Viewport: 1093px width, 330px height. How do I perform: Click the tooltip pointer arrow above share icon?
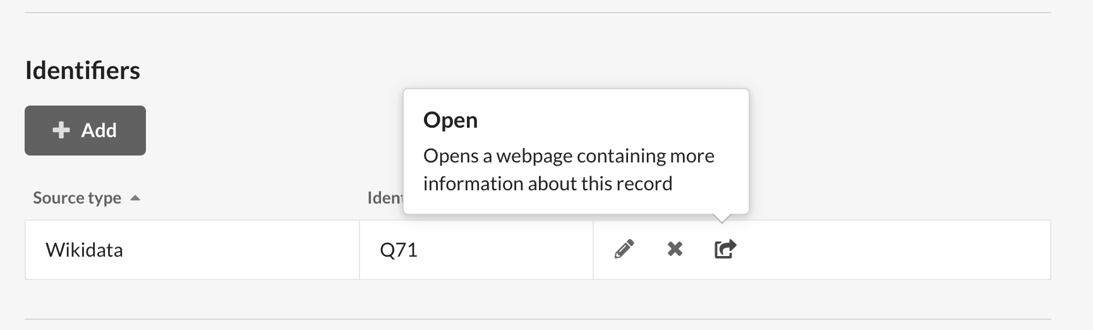click(722, 218)
